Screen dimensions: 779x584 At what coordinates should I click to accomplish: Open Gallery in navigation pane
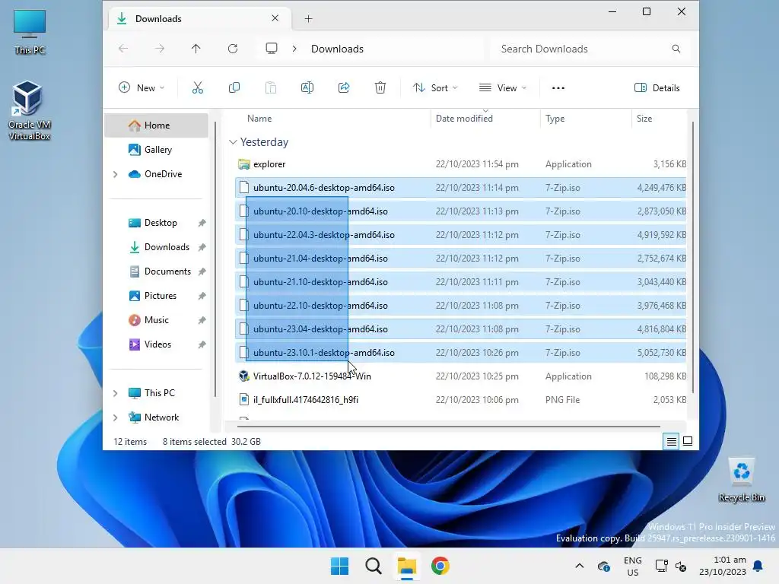pyautogui.click(x=157, y=150)
